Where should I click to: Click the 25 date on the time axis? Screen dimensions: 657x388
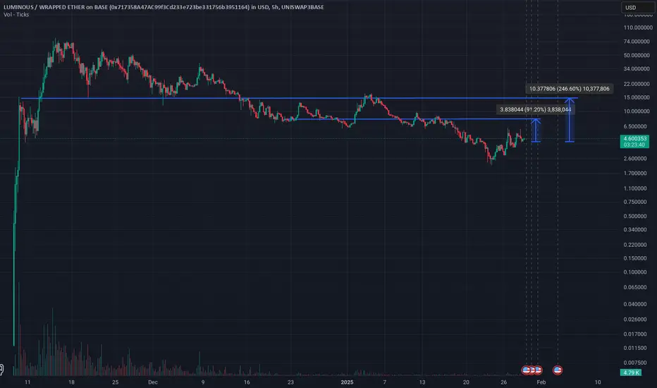(115, 382)
